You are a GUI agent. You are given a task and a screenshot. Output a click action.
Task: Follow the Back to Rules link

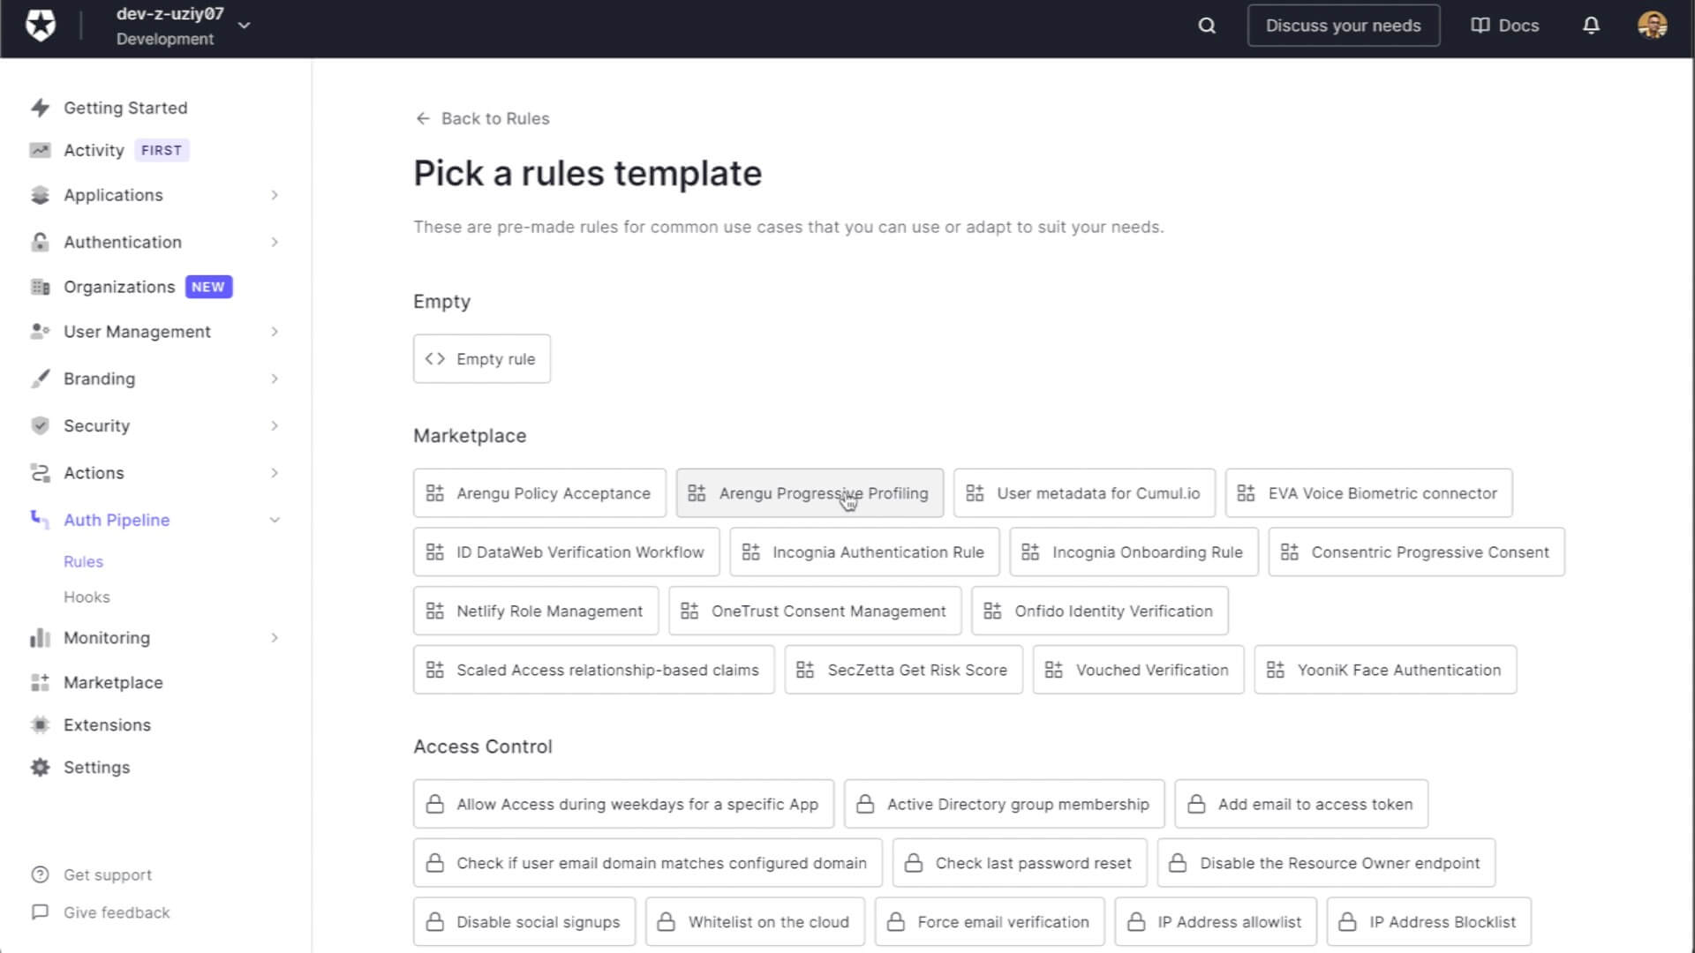(482, 118)
